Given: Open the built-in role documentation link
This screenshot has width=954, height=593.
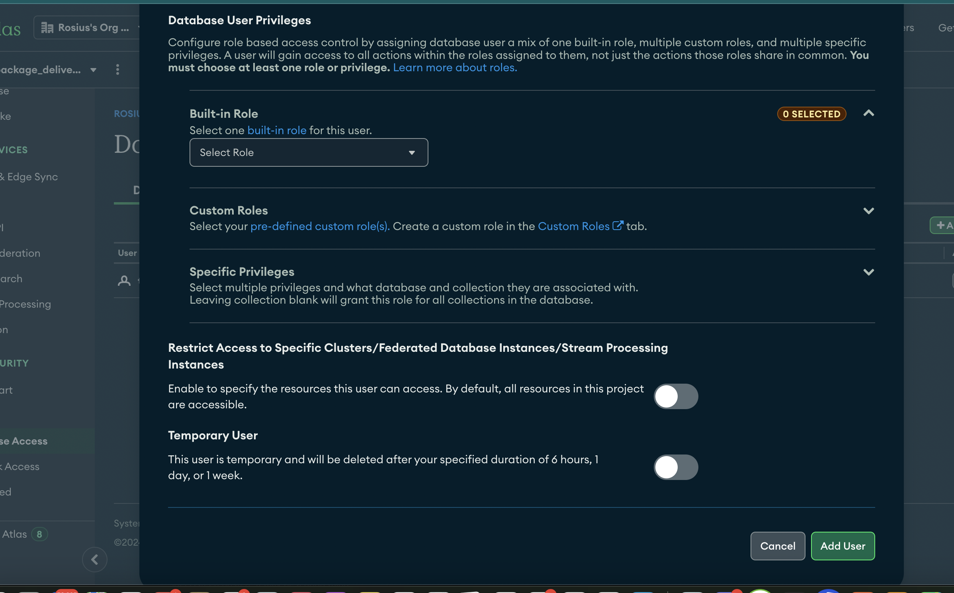Looking at the screenshot, I should click(277, 131).
